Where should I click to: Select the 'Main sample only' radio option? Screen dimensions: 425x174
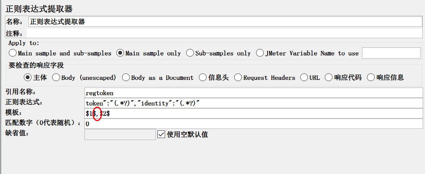coord(120,53)
